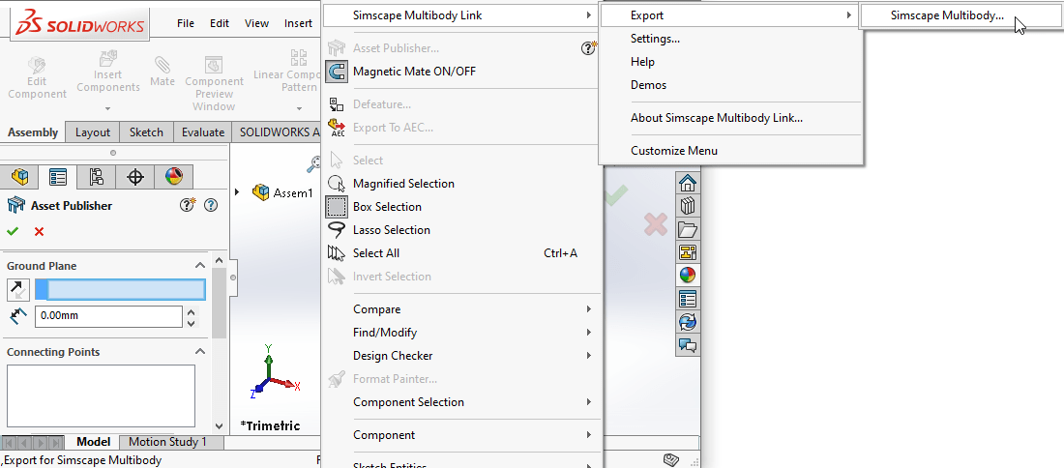Click Edit Component tool

pyautogui.click(x=37, y=78)
